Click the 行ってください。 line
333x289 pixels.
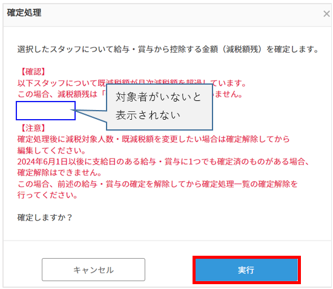(48, 195)
